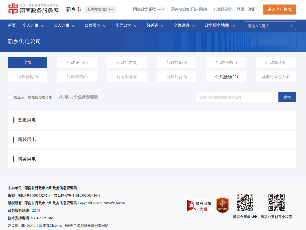Click the 进入老年模式 button
The width and height of the screenshot is (306, 230).
click(x=280, y=10)
